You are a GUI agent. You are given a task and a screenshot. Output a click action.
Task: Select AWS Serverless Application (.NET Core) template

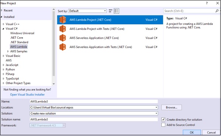pos(110,38)
